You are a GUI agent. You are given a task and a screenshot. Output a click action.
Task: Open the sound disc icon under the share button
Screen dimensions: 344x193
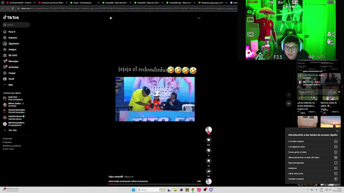click(209, 181)
